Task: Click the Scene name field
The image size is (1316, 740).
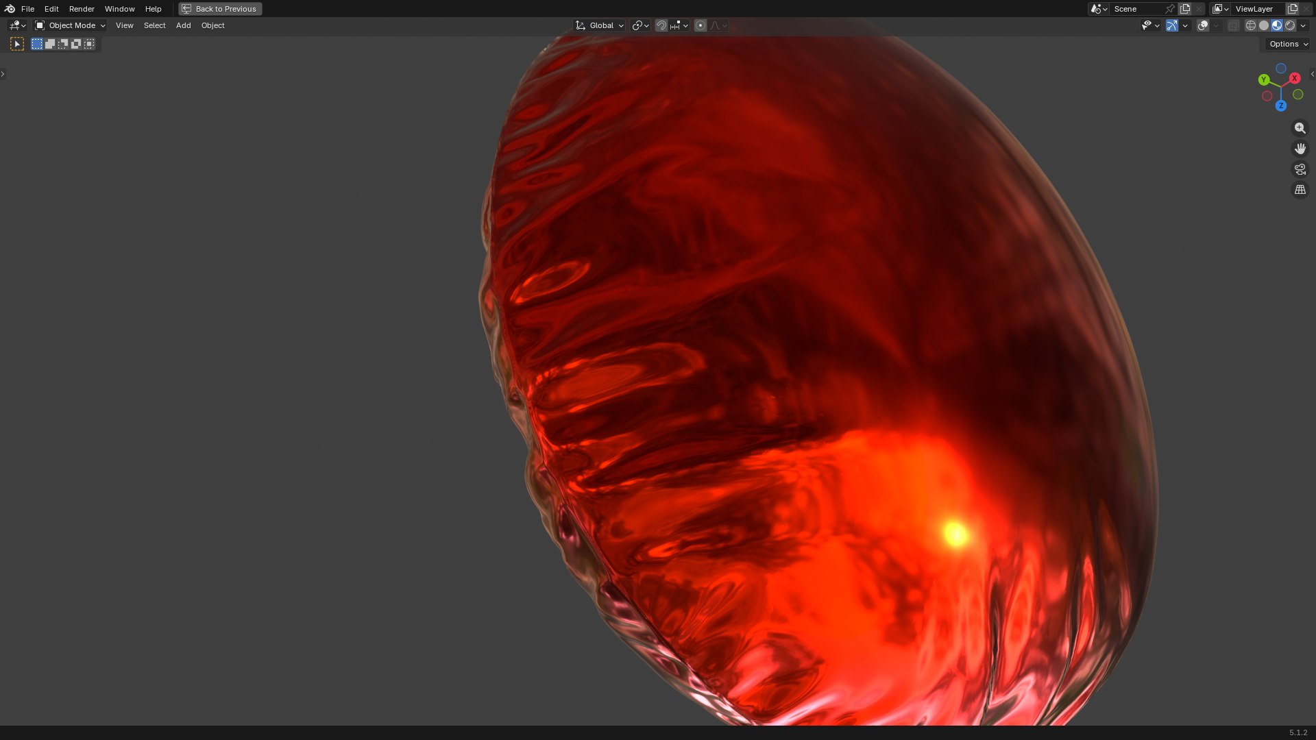Action: [1136, 9]
